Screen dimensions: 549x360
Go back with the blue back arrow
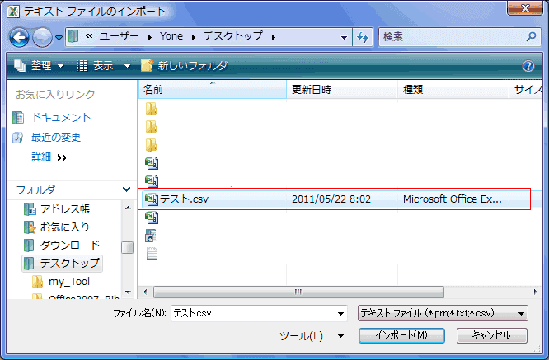(x=19, y=37)
